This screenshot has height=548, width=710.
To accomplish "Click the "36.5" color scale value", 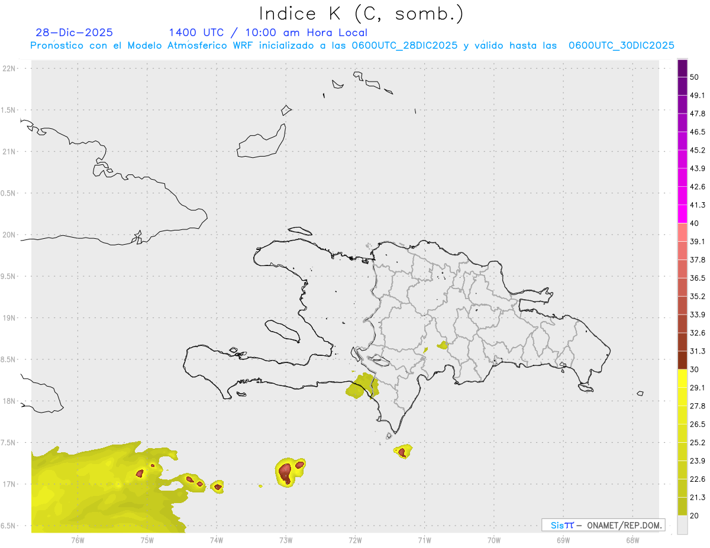I will (x=698, y=278).
